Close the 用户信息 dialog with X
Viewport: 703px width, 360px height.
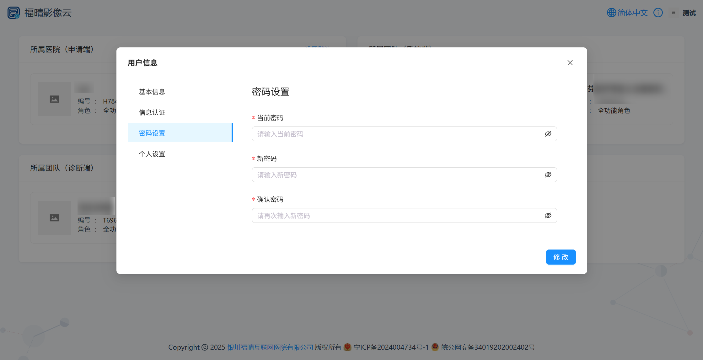click(x=570, y=63)
